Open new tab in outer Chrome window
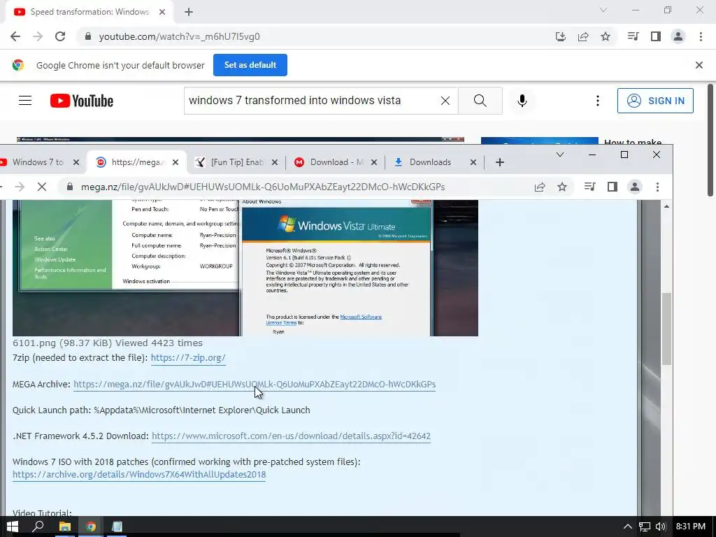The width and height of the screenshot is (716, 537). tap(189, 12)
